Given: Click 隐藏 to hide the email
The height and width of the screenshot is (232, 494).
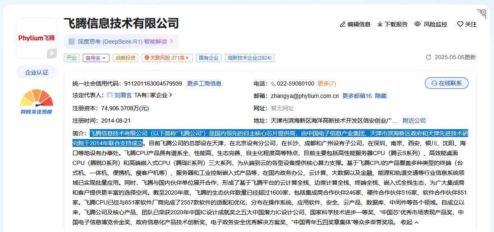Looking at the screenshot, I should (x=381, y=96).
